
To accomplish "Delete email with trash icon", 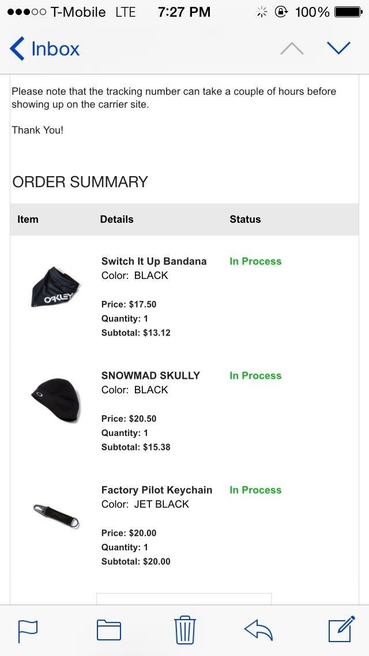I will [x=185, y=630].
